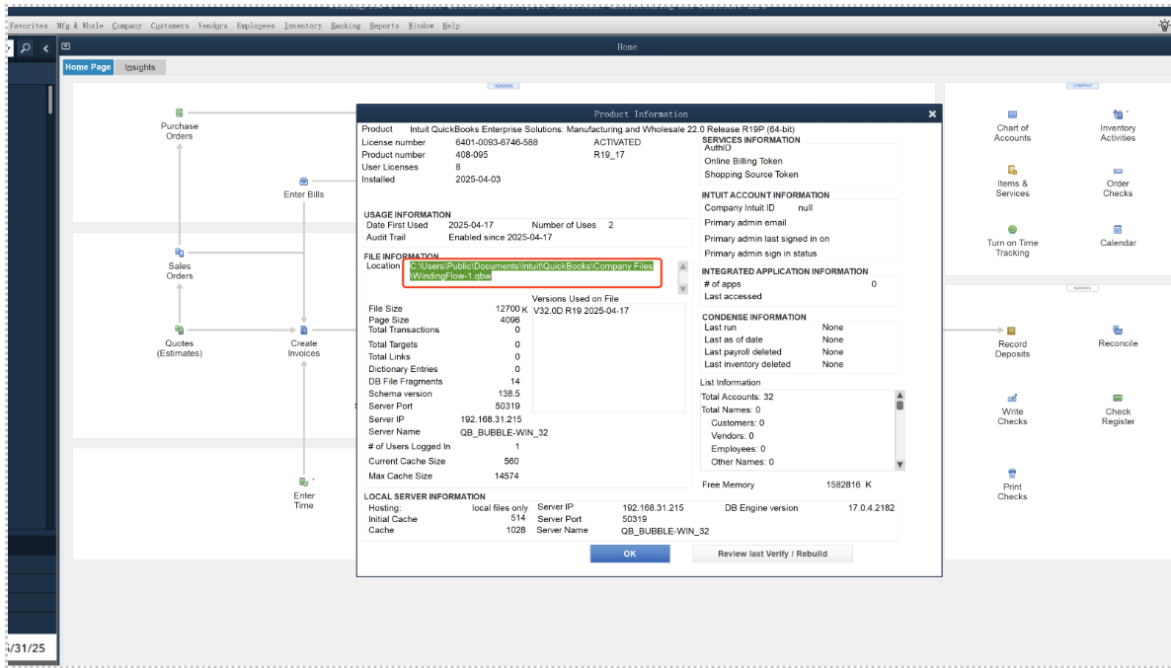
Task: Close the Product Information dialog
Action: [932, 114]
